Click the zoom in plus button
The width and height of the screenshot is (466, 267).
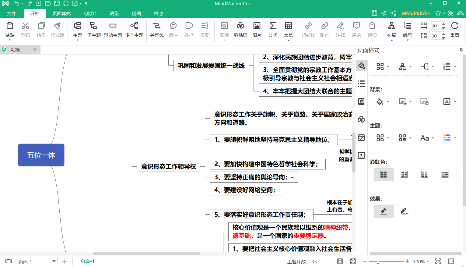(407, 261)
